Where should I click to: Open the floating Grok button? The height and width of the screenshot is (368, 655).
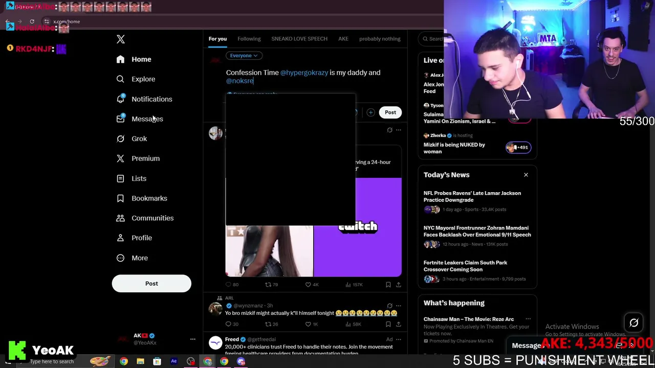coord(634,323)
